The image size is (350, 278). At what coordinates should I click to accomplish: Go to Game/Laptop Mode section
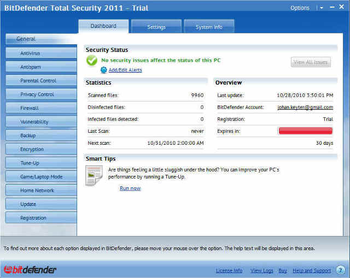41,177
